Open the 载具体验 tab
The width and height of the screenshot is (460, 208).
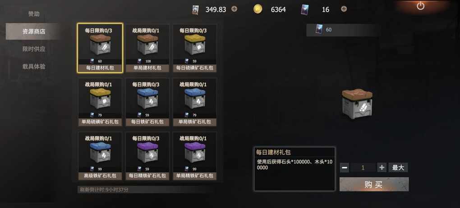[x=34, y=67]
